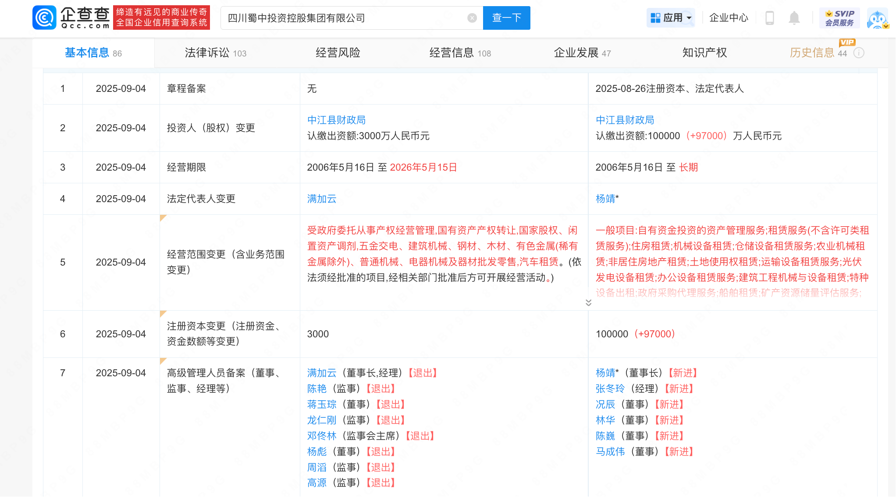Expand the full 经营范围 text chevron

click(x=588, y=303)
